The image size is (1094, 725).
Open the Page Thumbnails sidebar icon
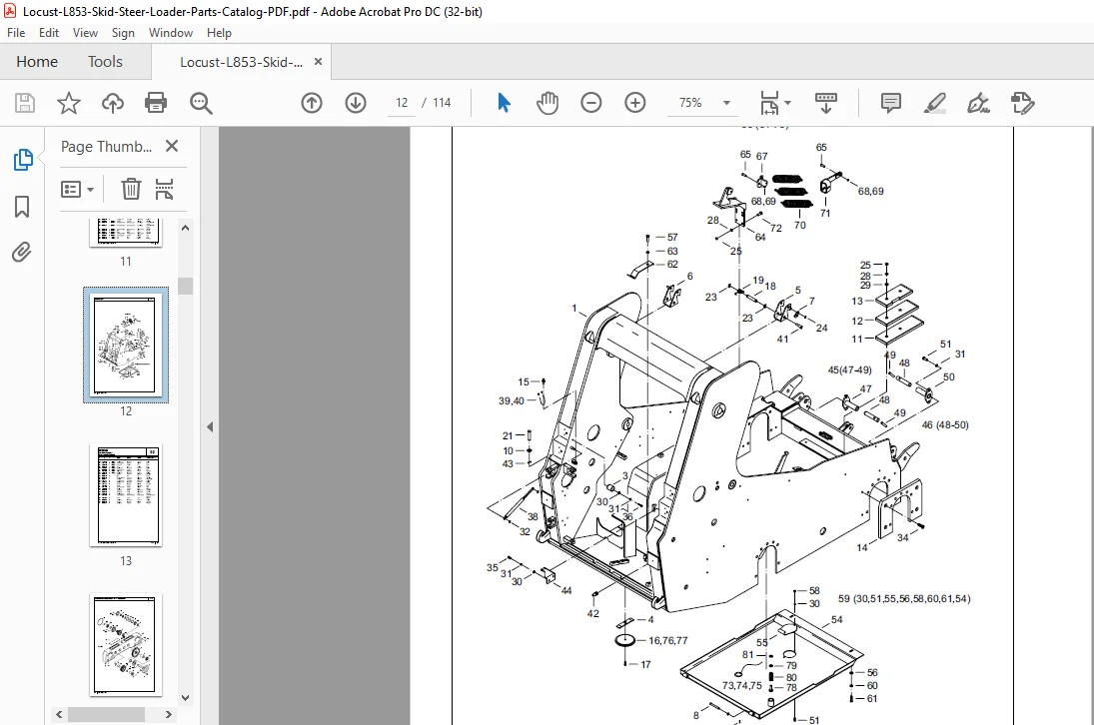pos(22,160)
